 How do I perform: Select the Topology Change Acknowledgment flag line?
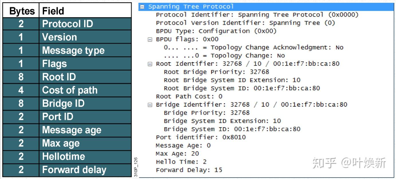253,47
